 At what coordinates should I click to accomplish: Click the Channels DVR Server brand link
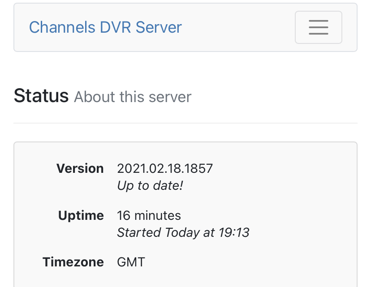[x=105, y=27]
